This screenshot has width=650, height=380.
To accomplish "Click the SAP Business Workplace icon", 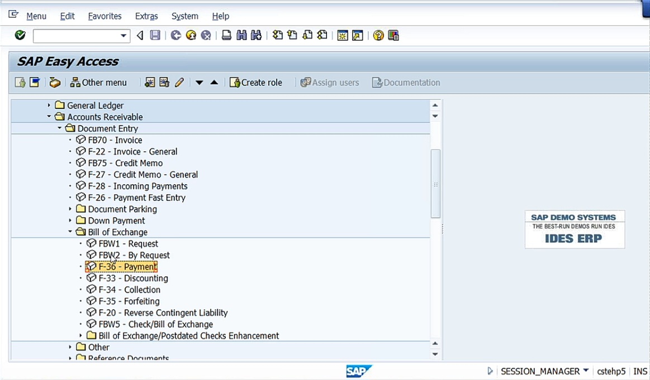I will 55,83.
